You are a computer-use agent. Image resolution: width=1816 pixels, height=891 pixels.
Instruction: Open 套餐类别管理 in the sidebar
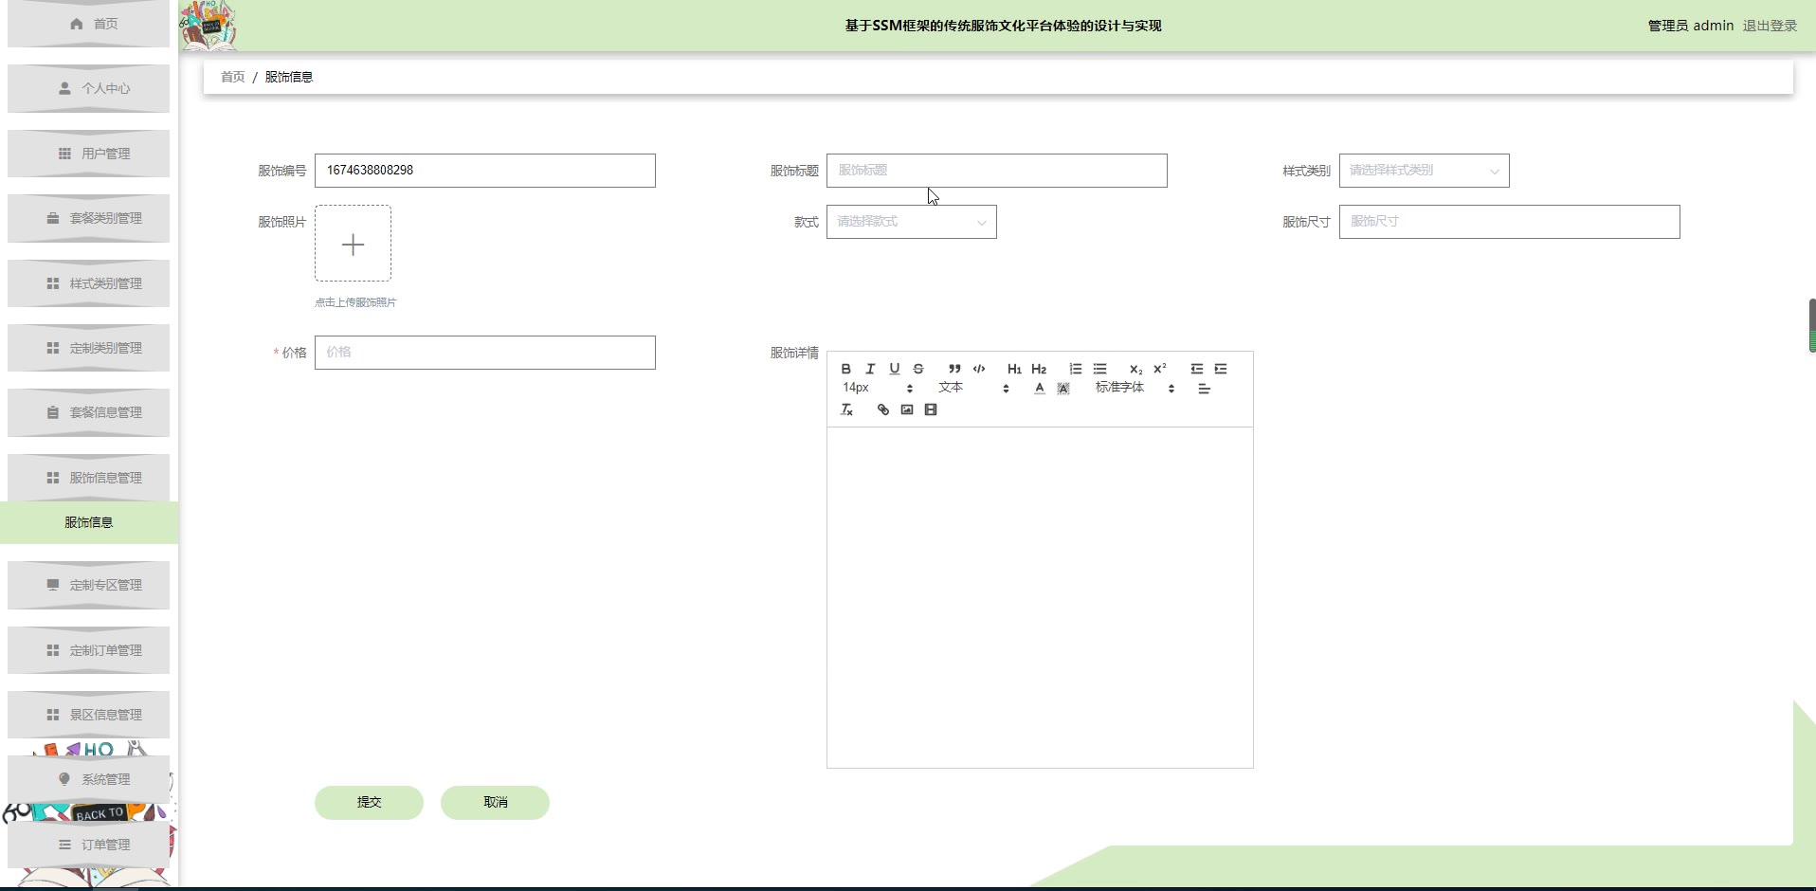pos(89,218)
